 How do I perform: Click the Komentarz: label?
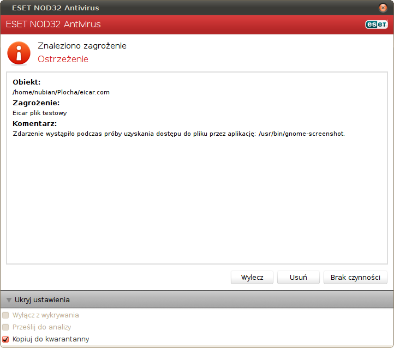point(35,123)
